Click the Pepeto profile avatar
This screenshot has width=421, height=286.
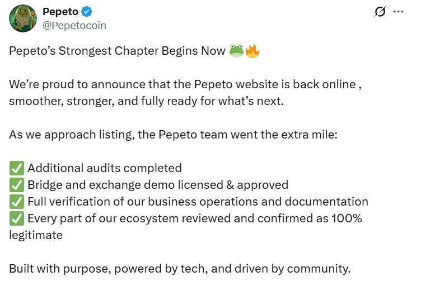tap(23, 18)
